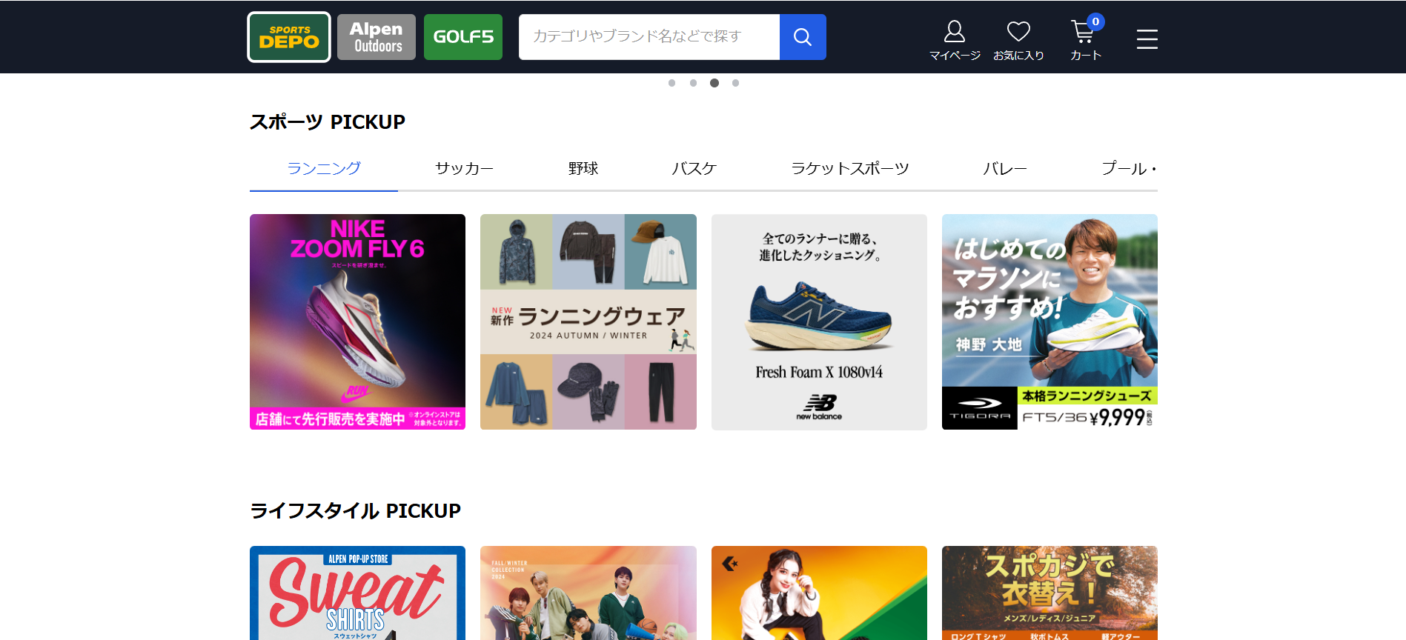Screen dimensions: 1406x640
Task: Select the サッカー tab
Action: [x=464, y=169]
